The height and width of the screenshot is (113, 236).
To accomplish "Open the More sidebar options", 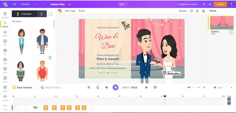I will tap(5, 107).
